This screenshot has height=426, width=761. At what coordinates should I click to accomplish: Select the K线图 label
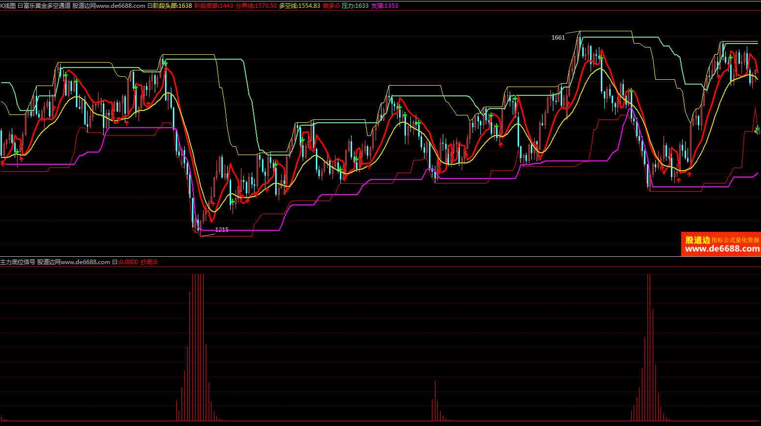tap(8, 6)
